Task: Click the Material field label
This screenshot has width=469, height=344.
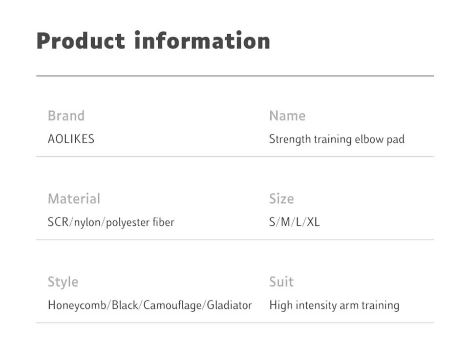Action: [74, 199]
